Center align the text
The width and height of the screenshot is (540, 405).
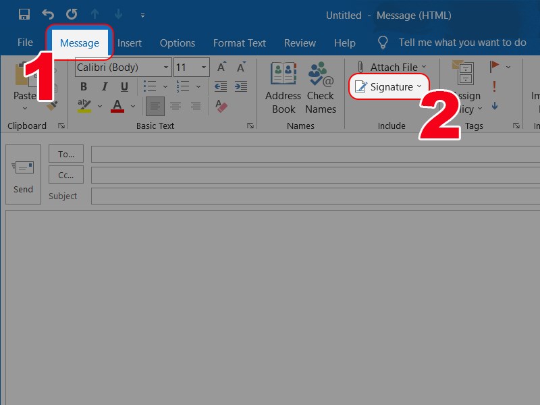(175, 106)
